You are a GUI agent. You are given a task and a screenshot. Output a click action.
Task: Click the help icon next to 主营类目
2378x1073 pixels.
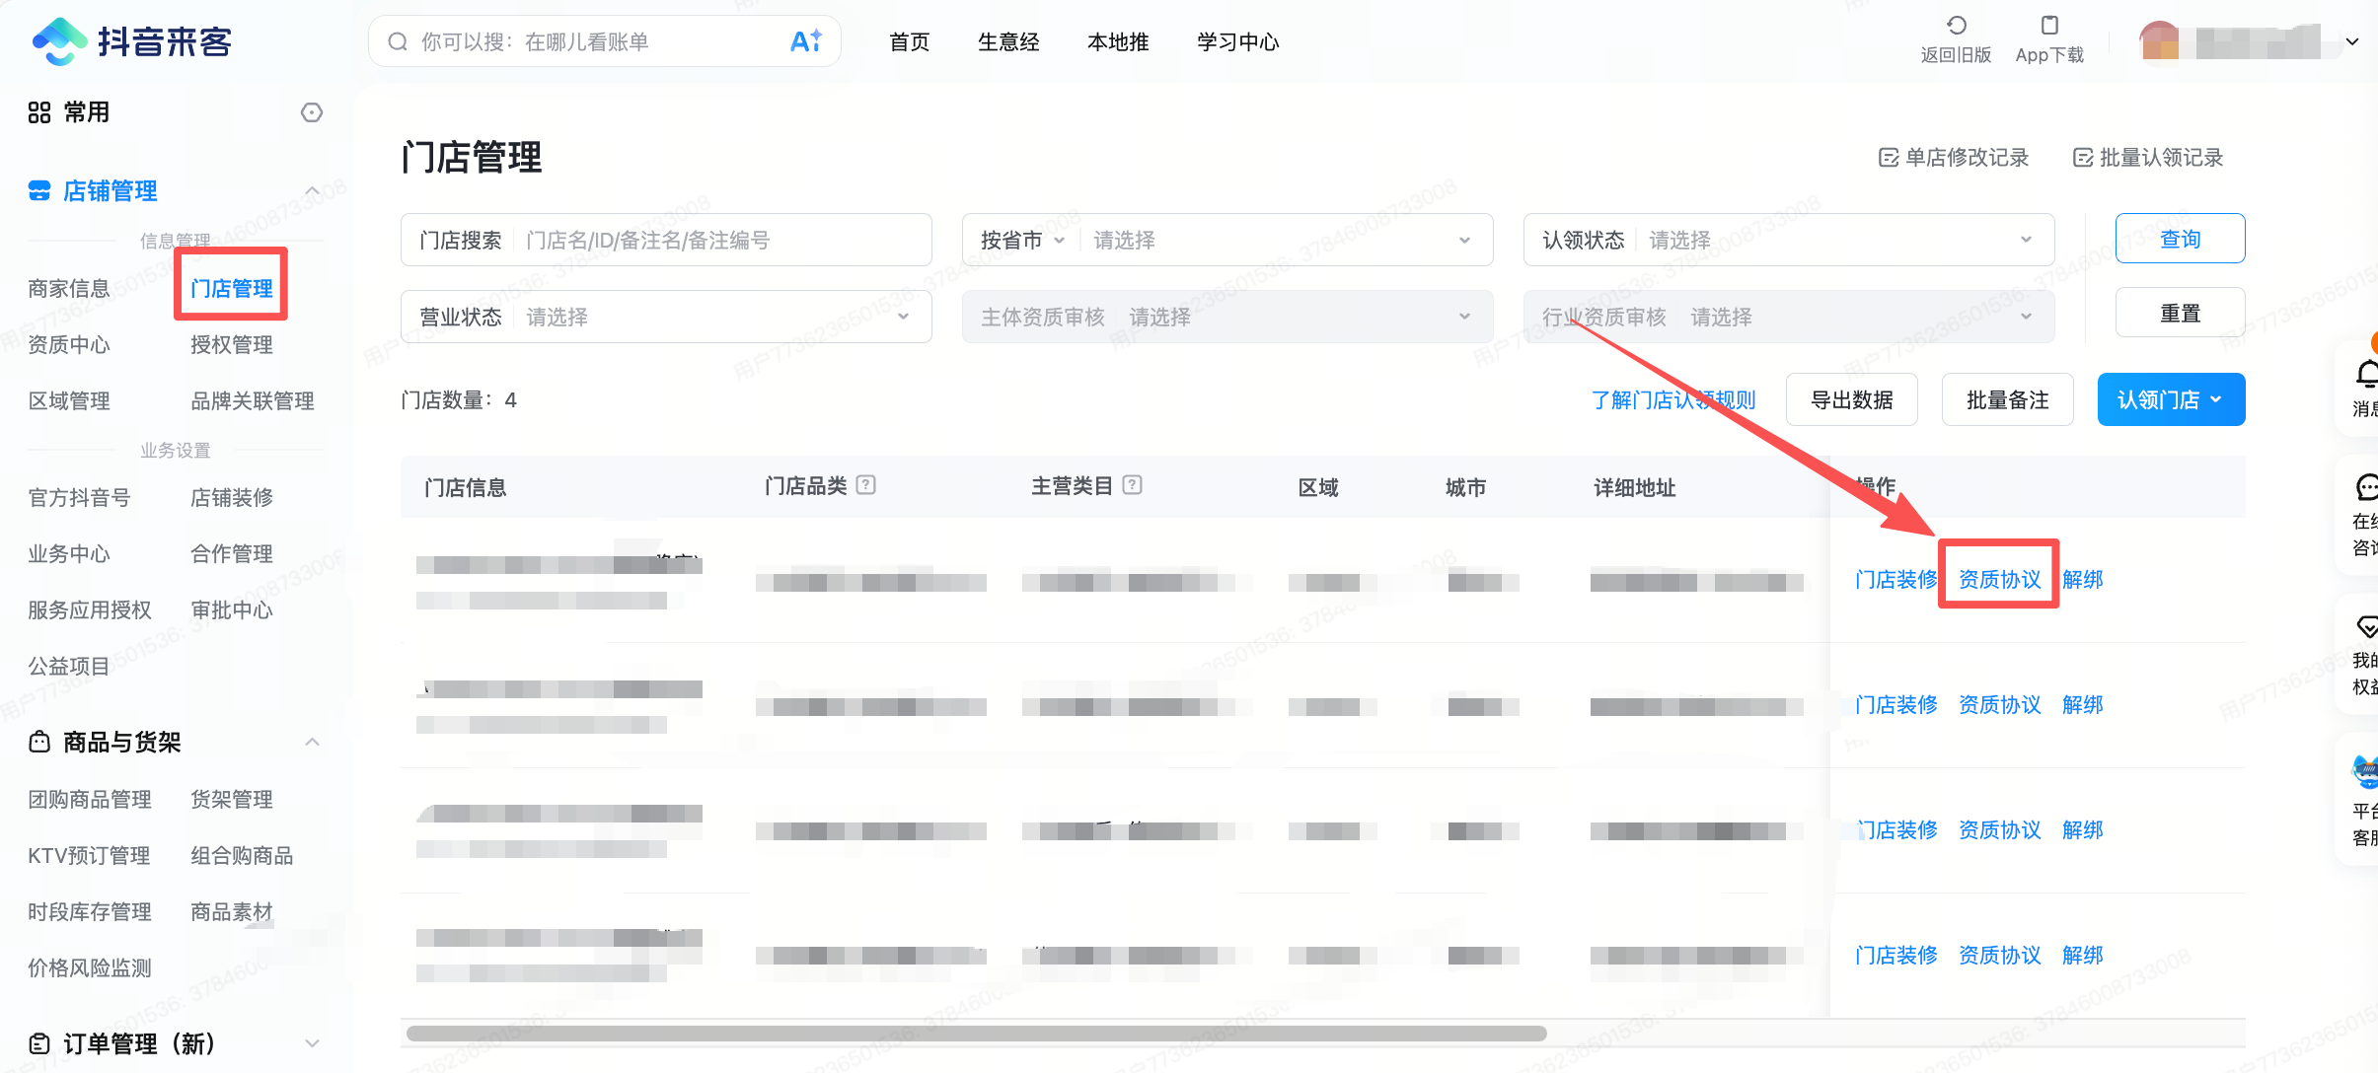[1133, 484]
